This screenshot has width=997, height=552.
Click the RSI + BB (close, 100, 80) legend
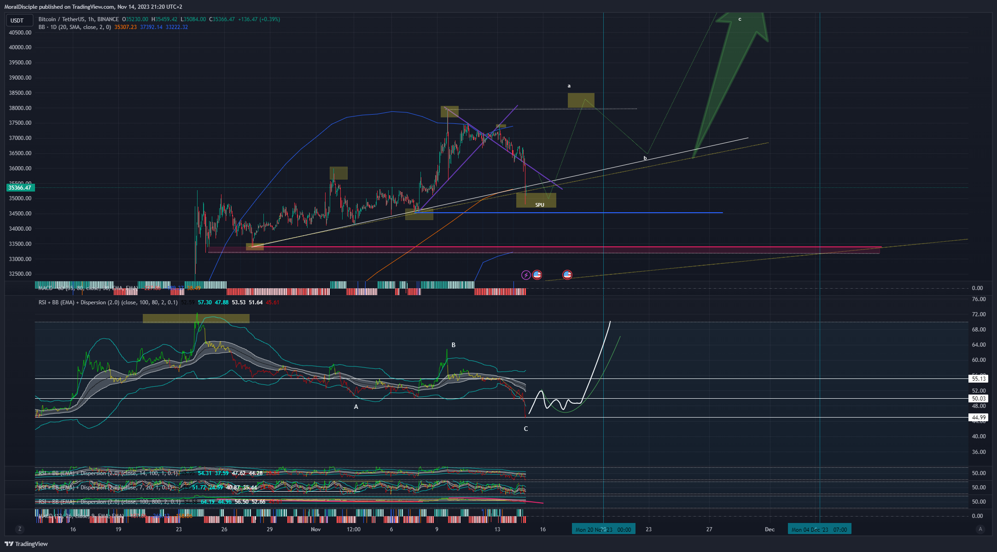[108, 302]
